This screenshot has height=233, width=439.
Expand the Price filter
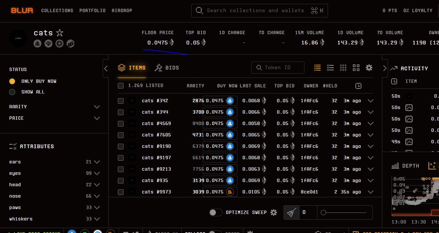pyautogui.click(x=97, y=118)
